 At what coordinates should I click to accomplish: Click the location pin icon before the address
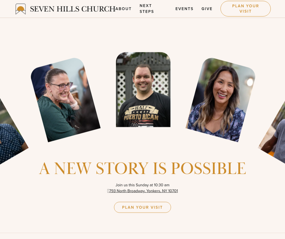click(x=108, y=191)
